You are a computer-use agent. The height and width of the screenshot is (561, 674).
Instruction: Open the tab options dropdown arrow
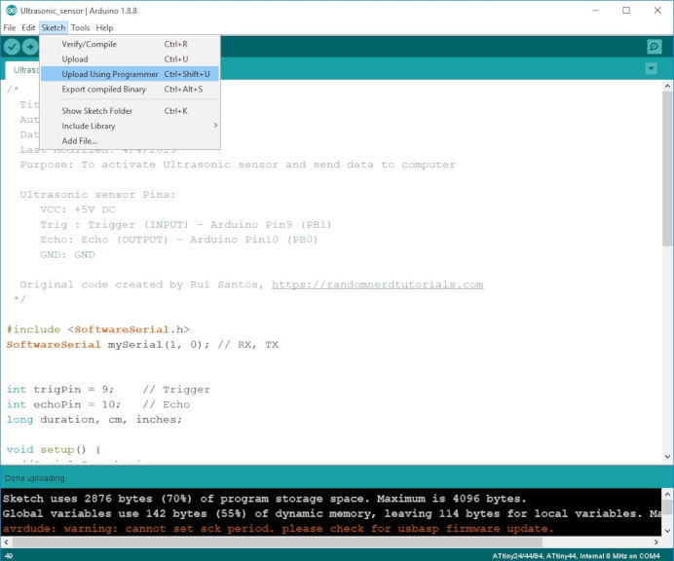tap(652, 68)
